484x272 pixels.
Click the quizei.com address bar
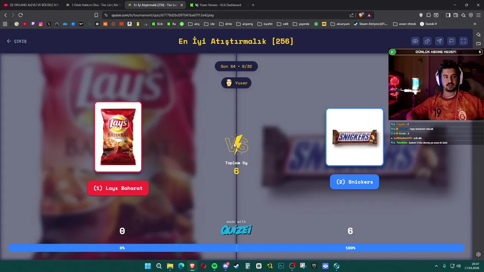click(227, 15)
